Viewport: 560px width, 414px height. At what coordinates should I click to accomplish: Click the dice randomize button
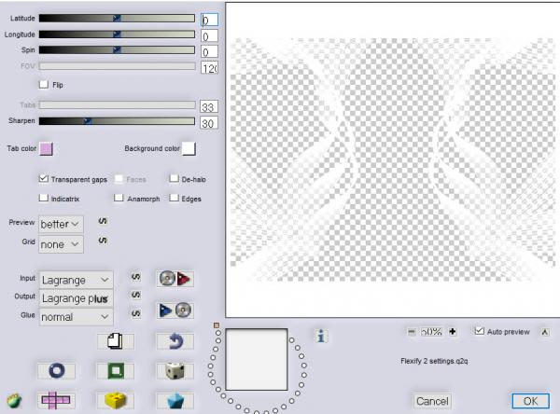(174, 370)
